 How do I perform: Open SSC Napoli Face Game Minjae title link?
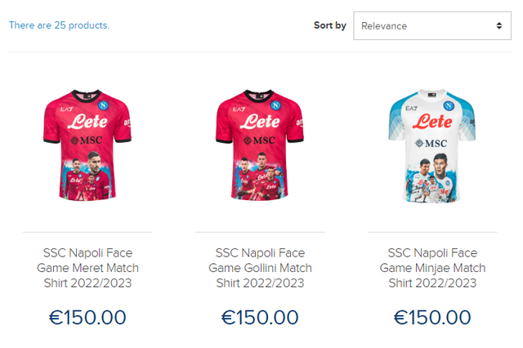[x=432, y=268]
